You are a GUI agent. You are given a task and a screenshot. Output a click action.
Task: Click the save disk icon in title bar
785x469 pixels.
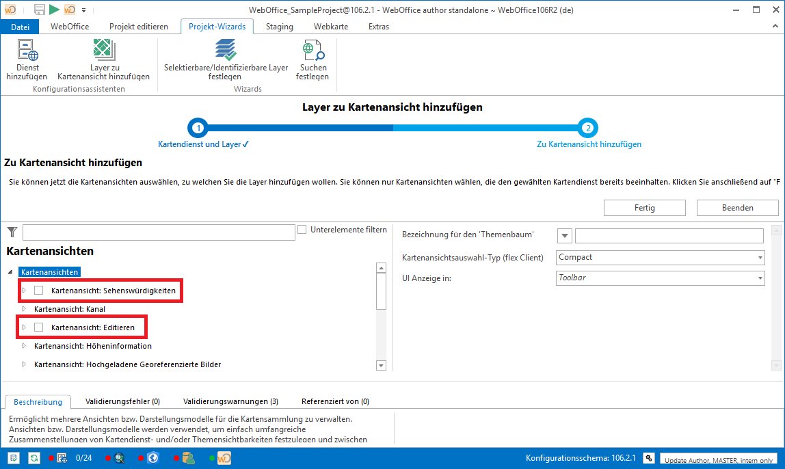tap(39, 10)
